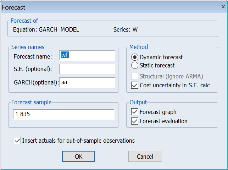Screen dimensions: 228x170
Task: Select the Dynamic forecast radio button
Action: (135, 57)
